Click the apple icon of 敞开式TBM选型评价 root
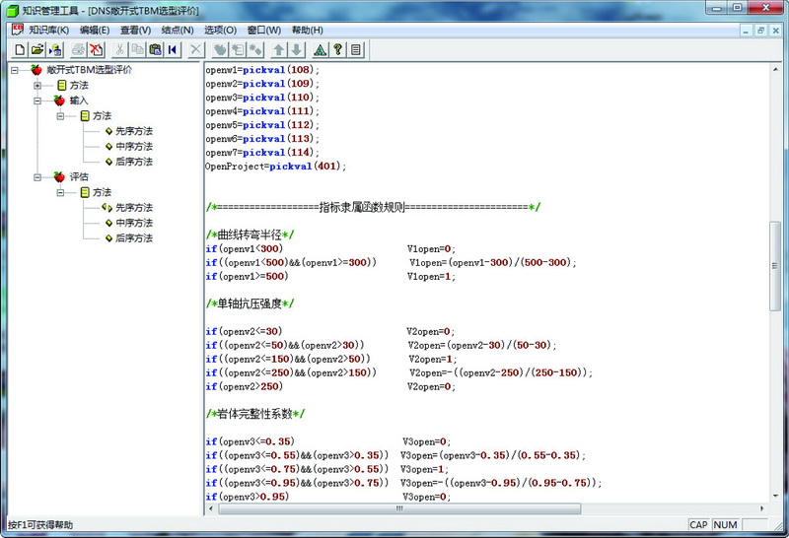Image resolution: width=789 pixels, height=538 pixels. [36, 69]
